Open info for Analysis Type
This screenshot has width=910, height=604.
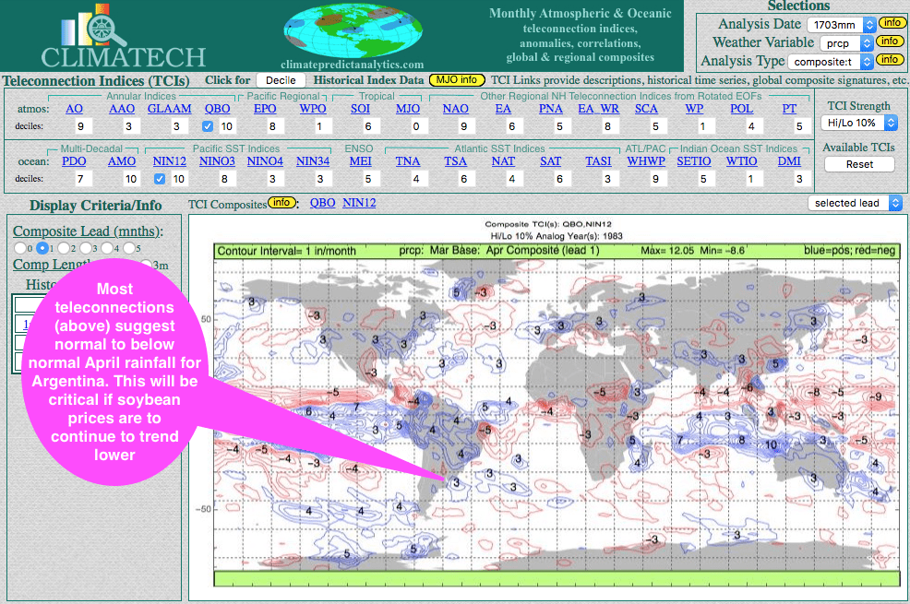(x=890, y=61)
